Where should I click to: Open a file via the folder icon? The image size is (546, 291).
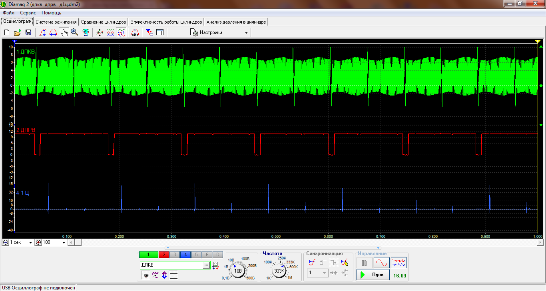click(18, 32)
